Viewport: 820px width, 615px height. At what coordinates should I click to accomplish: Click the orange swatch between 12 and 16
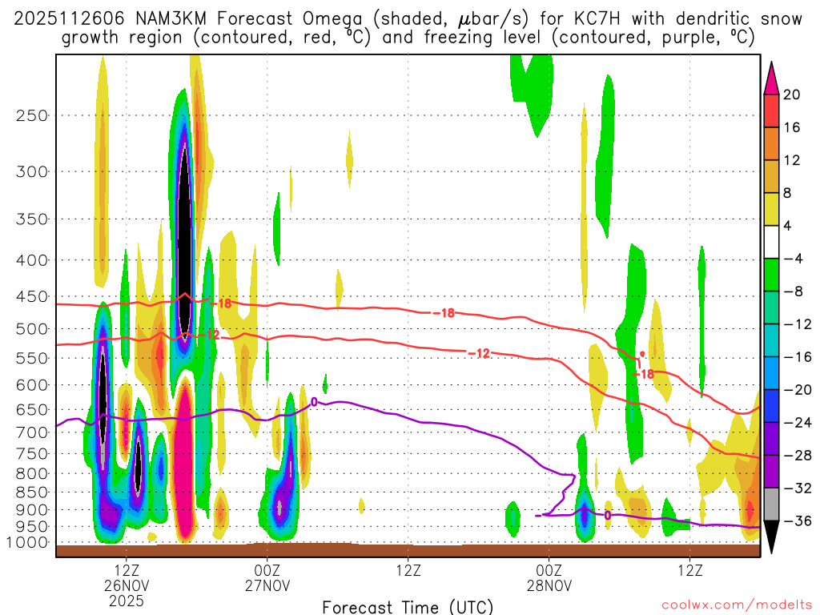pos(771,144)
